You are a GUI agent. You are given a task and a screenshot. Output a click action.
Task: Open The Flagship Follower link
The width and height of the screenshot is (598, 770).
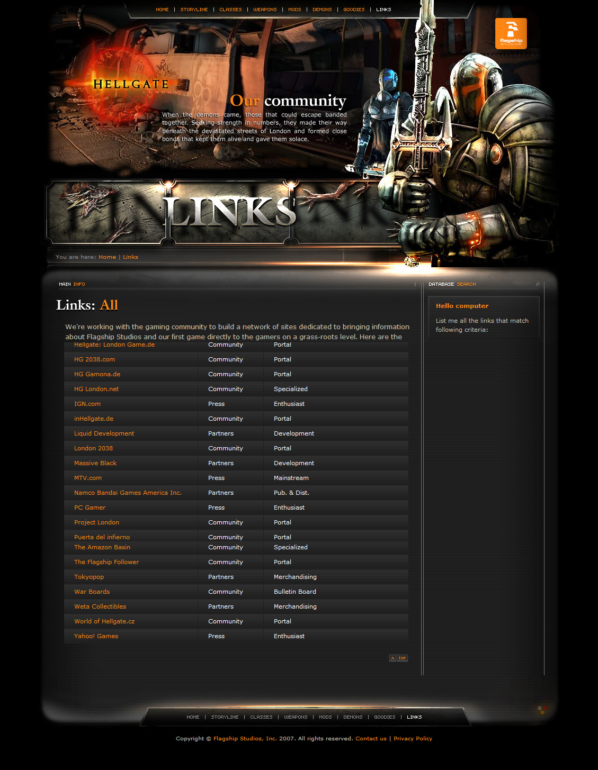(106, 562)
